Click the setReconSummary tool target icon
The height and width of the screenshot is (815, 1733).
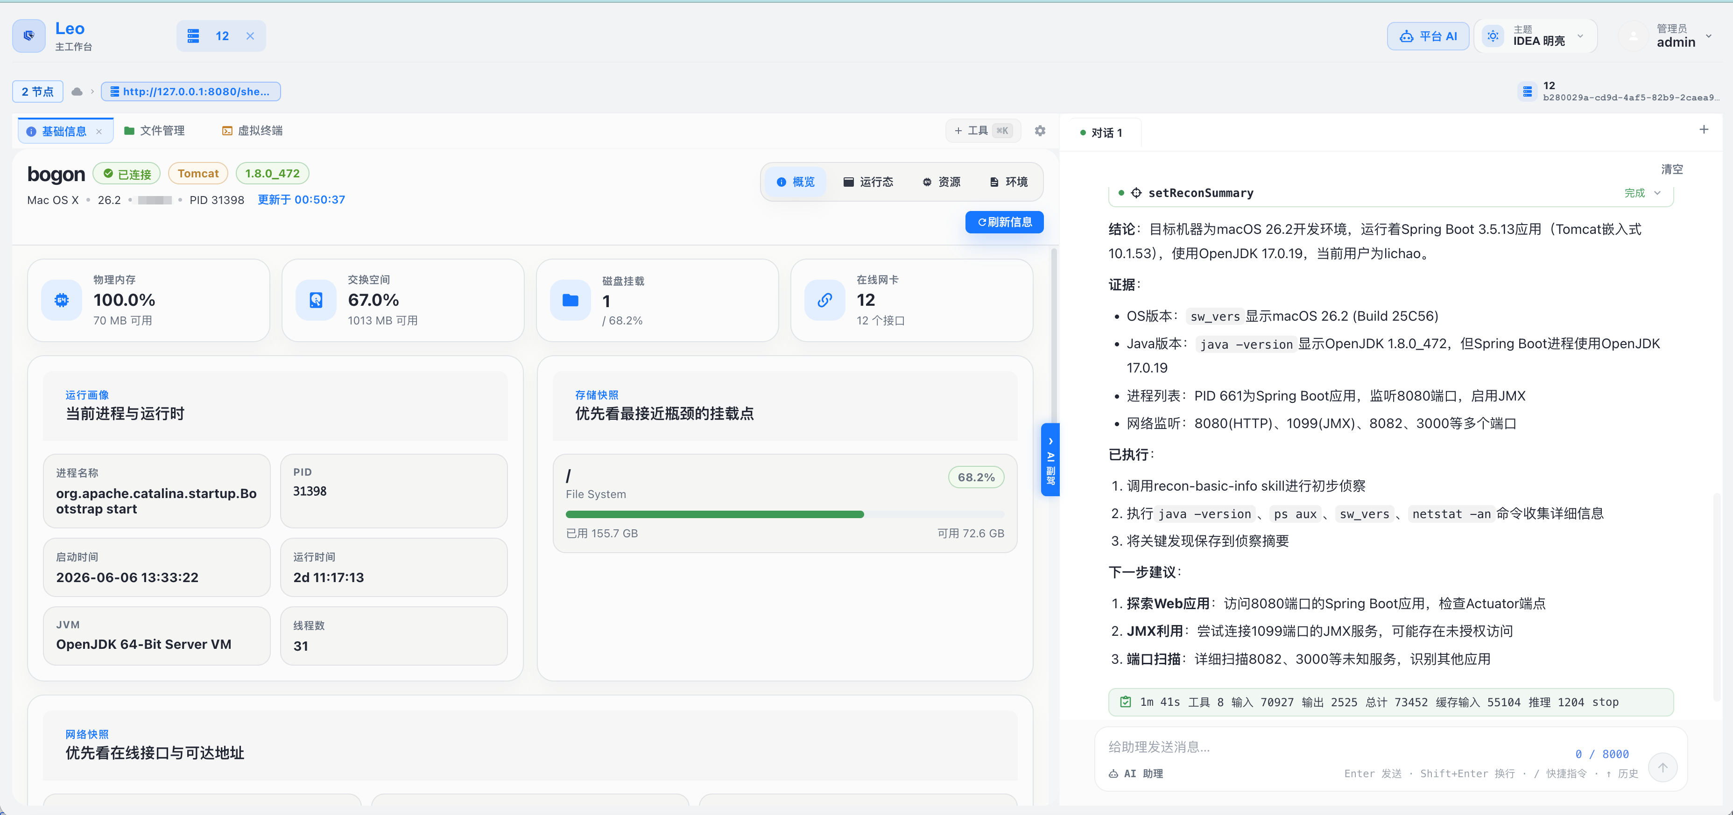pyautogui.click(x=1136, y=193)
